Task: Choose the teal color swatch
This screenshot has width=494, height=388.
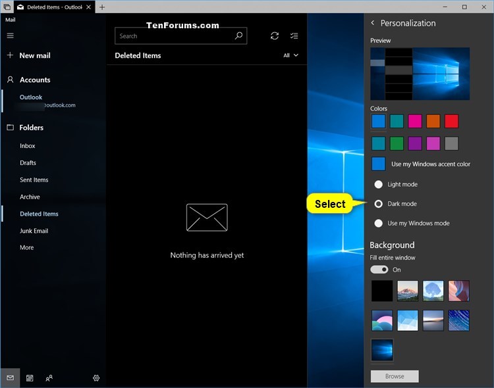Action: click(397, 121)
